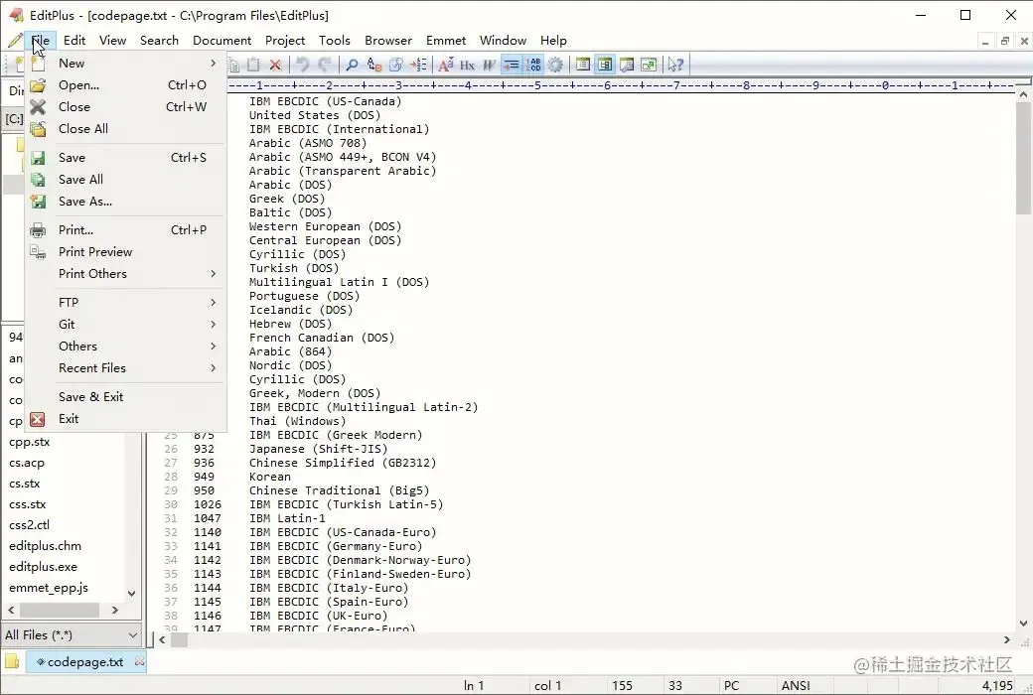Click the Find in Files toolbar icon
This screenshot has height=695, width=1033.
[x=396, y=65]
